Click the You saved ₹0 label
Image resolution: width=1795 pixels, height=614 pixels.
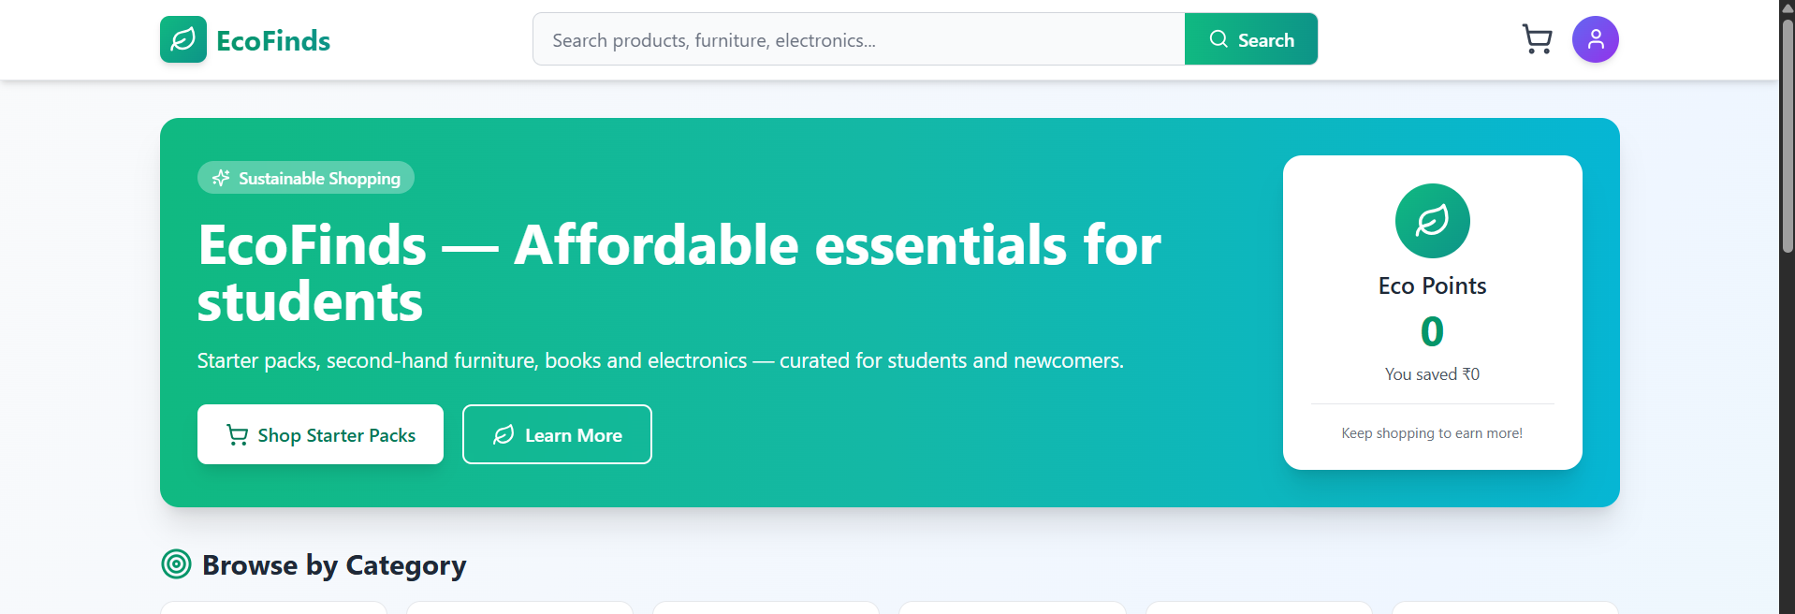[1432, 373]
